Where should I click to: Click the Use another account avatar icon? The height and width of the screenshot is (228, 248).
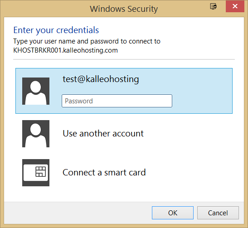pos(36,134)
